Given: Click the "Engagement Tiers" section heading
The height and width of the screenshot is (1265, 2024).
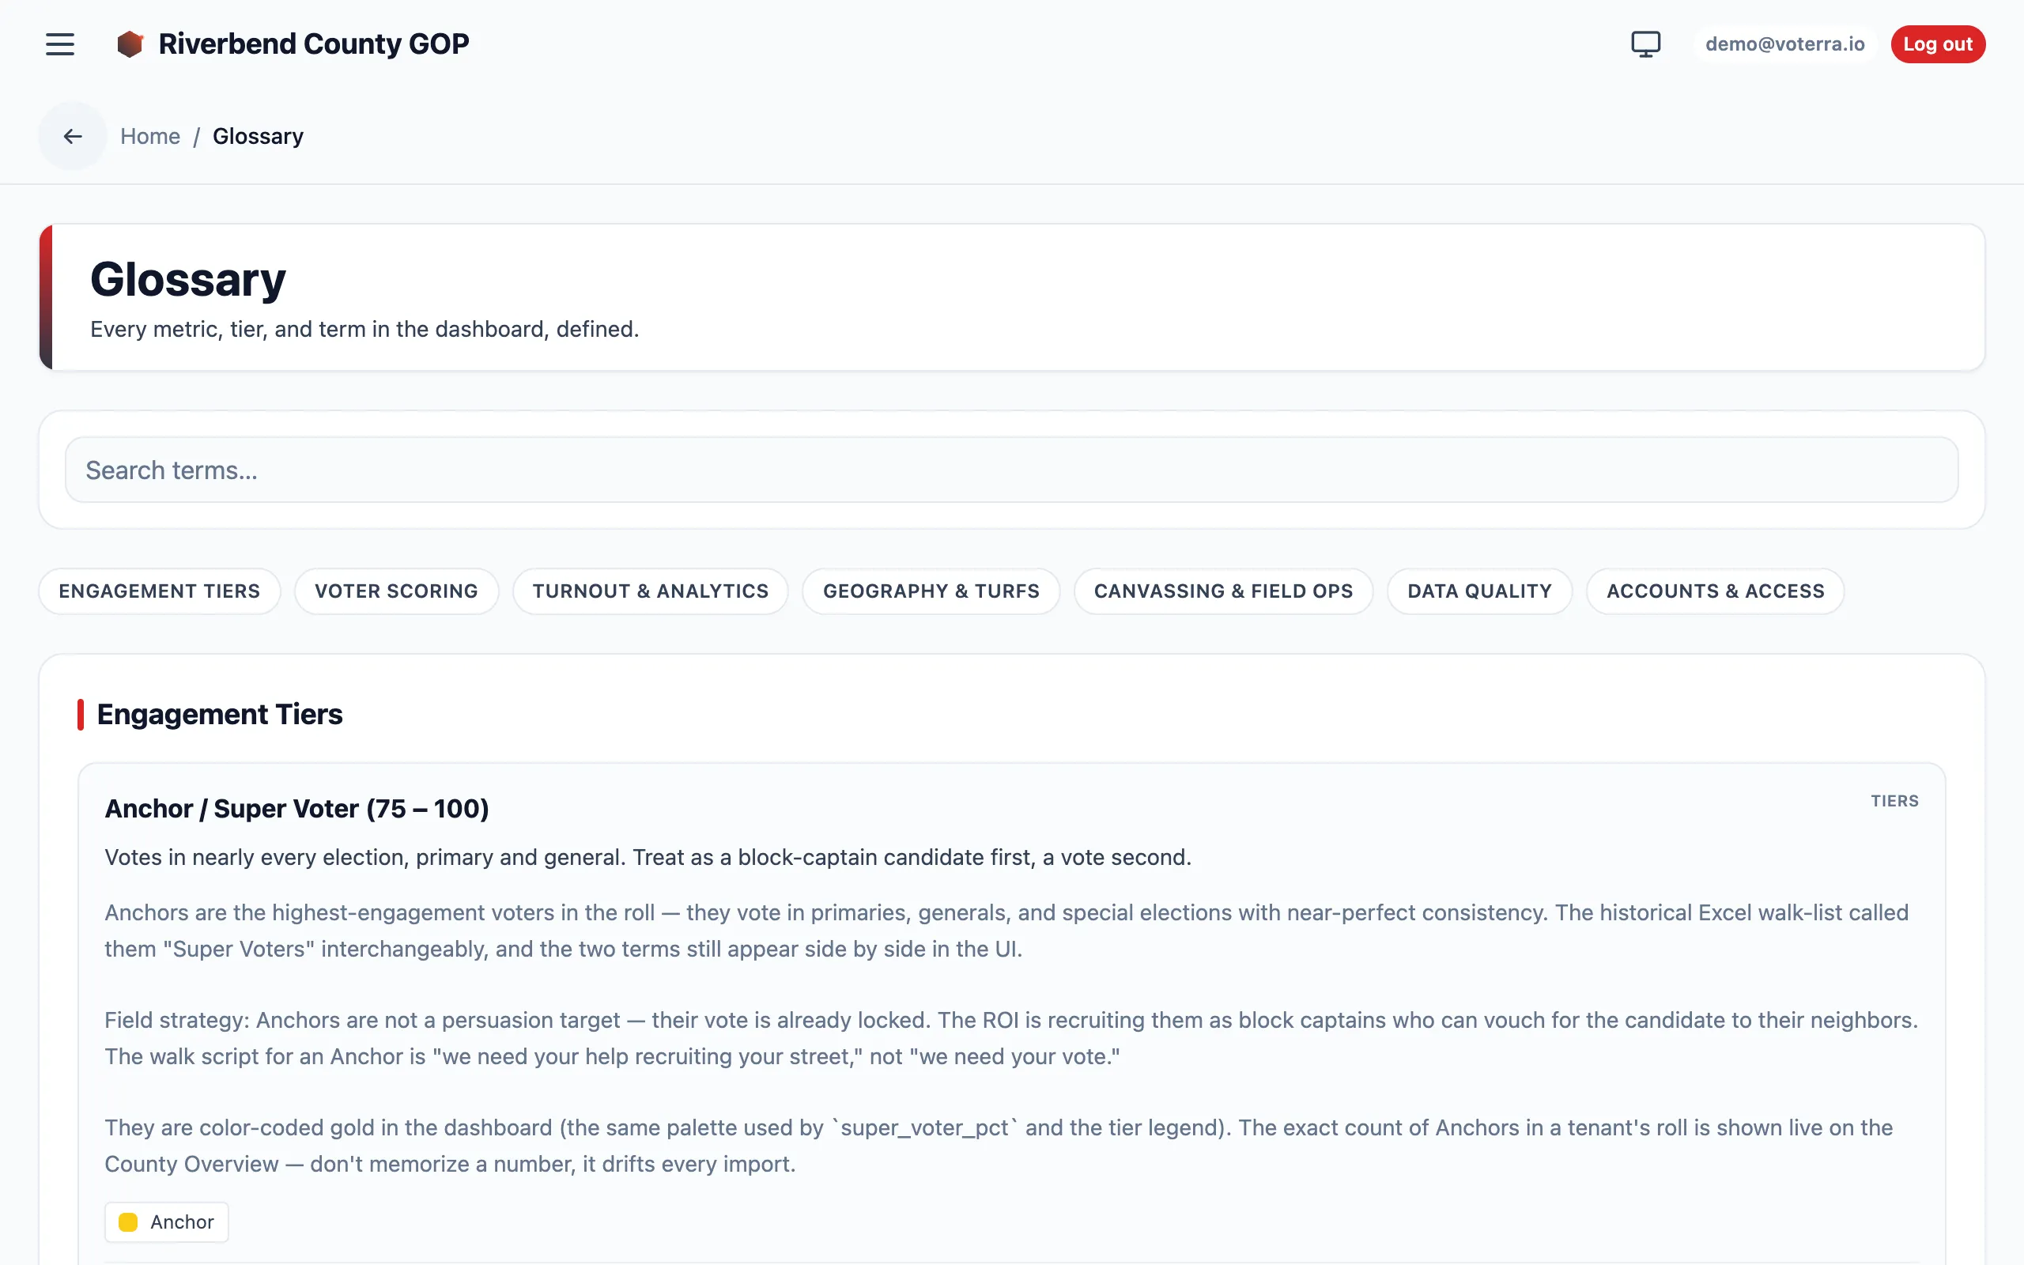Looking at the screenshot, I should tap(220, 715).
